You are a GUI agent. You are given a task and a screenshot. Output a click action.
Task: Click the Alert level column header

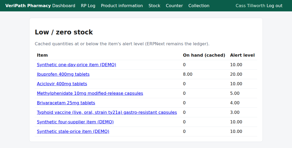coord(242,55)
